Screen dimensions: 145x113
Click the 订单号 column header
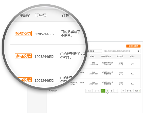41,15
